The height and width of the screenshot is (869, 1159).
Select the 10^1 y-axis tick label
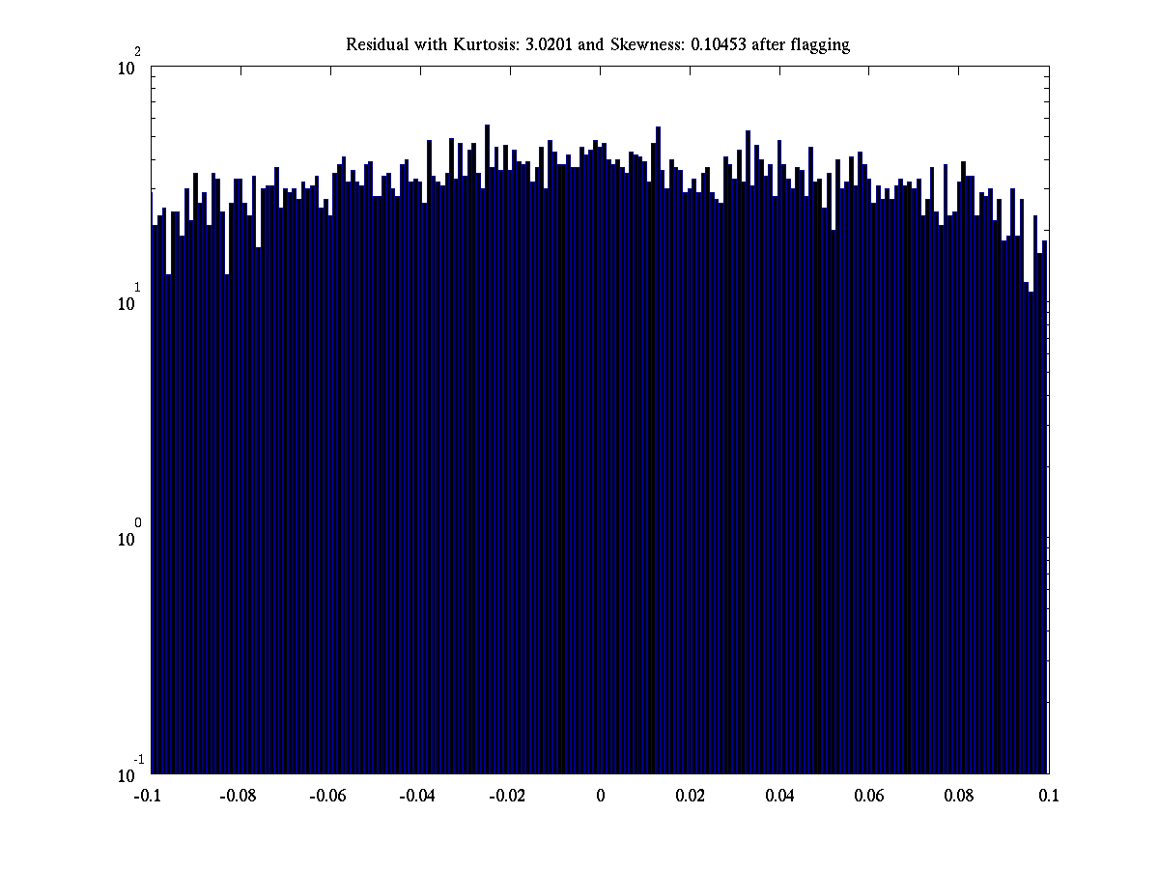[x=129, y=301]
